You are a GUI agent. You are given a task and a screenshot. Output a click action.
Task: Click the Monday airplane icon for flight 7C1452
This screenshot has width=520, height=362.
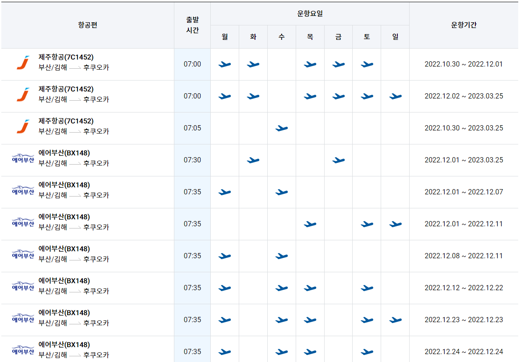(x=224, y=64)
